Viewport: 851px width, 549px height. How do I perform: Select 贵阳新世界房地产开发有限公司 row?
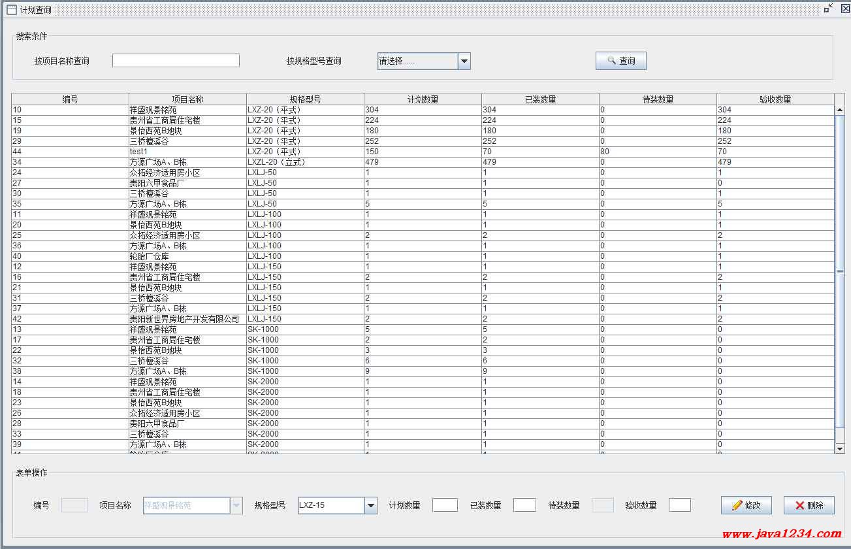[x=423, y=319]
